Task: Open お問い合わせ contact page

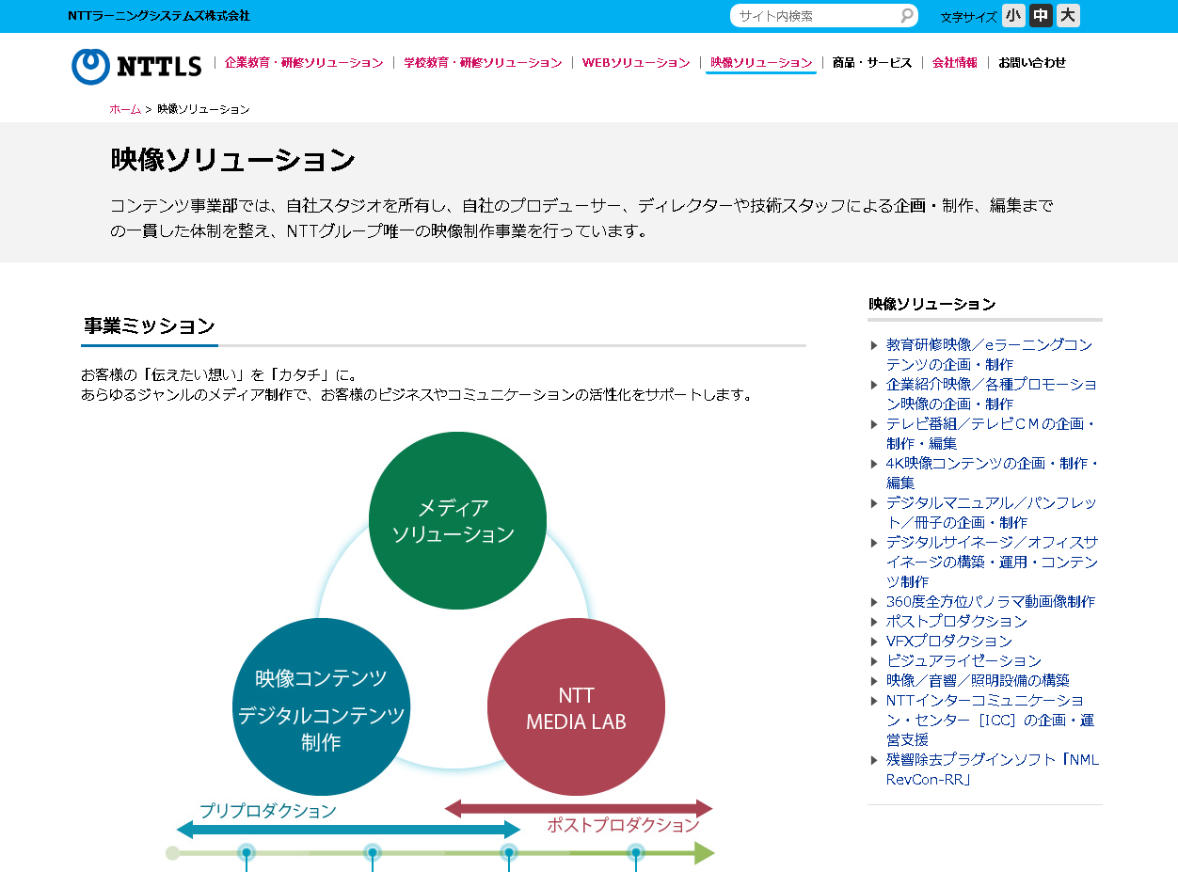Action: pyautogui.click(x=1032, y=63)
